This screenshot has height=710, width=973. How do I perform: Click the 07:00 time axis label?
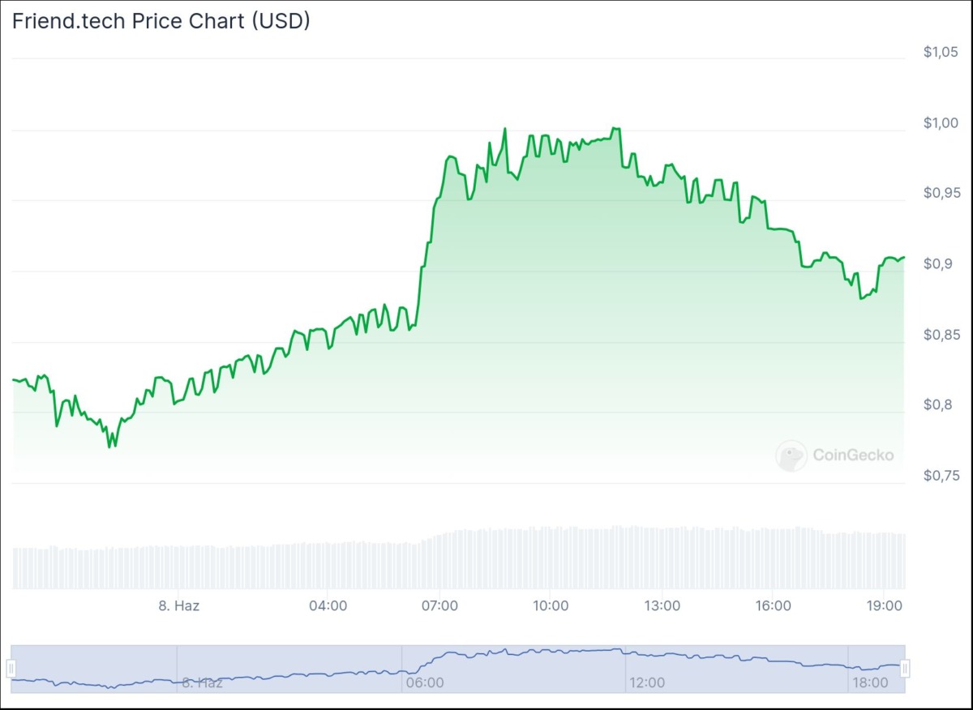(x=440, y=606)
